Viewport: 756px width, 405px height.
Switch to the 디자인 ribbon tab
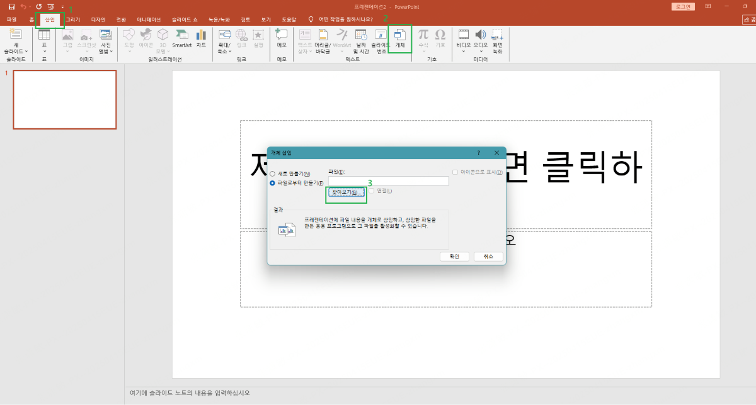tap(99, 19)
